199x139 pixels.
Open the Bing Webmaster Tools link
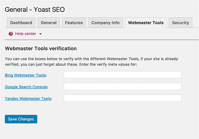pyautogui.click(x=25, y=75)
